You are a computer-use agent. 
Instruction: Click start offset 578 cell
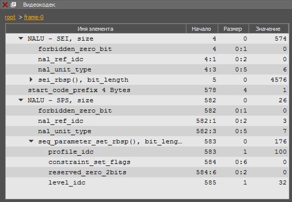click(210, 90)
